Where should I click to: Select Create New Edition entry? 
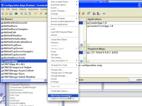click(x=63, y=40)
